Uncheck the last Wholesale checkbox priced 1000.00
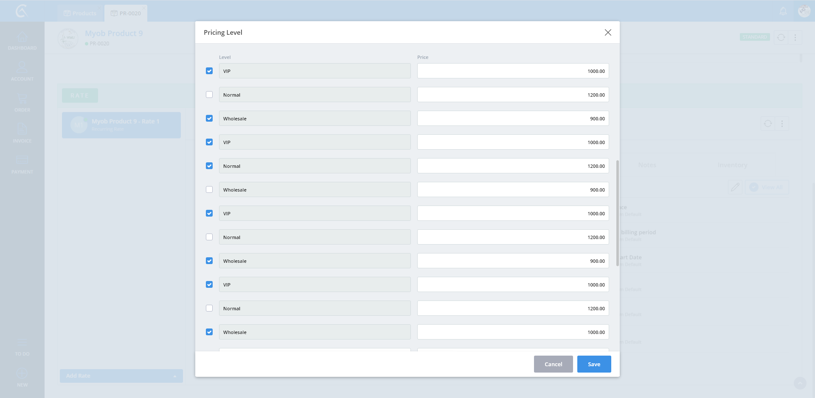The height and width of the screenshot is (398, 815). 209,332
